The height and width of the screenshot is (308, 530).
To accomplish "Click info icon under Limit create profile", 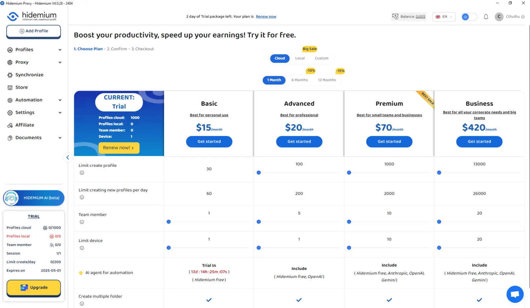I will 82,173.
